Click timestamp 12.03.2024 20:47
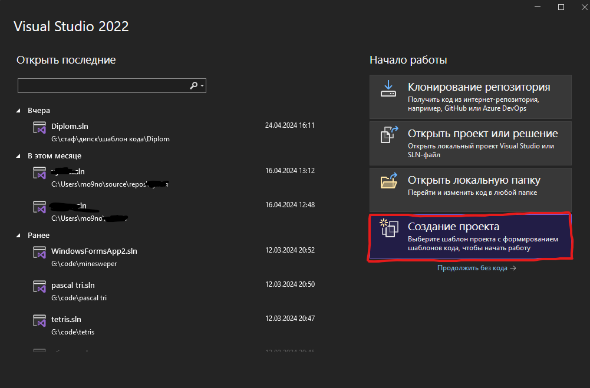 click(x=290, y=319)
